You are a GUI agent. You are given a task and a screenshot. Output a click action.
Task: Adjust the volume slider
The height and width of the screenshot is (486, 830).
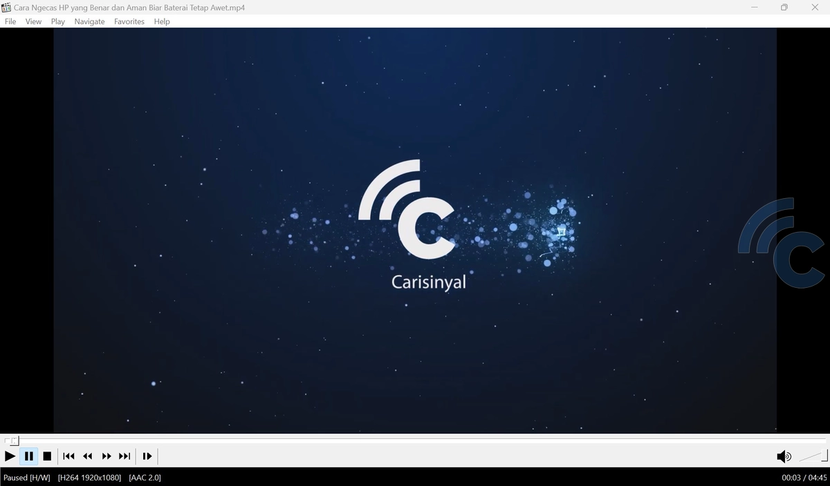[x=813, y=456]
